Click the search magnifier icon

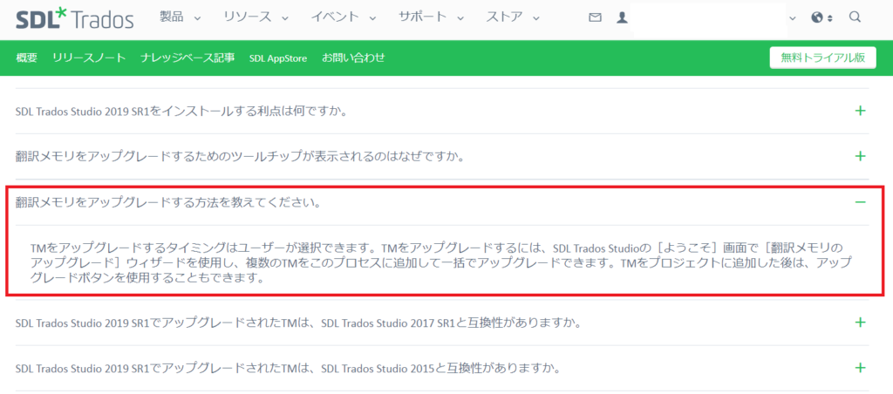(x=855, y=17)
